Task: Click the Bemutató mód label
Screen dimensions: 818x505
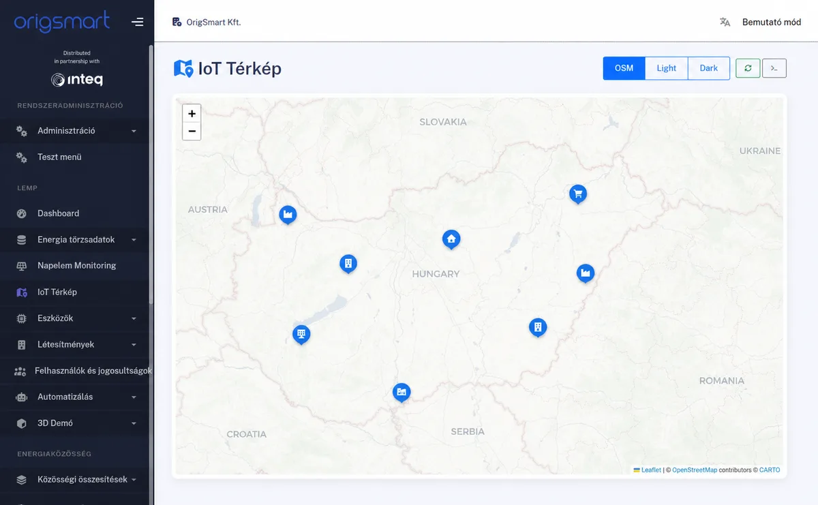Action: [x=772, y=22]
